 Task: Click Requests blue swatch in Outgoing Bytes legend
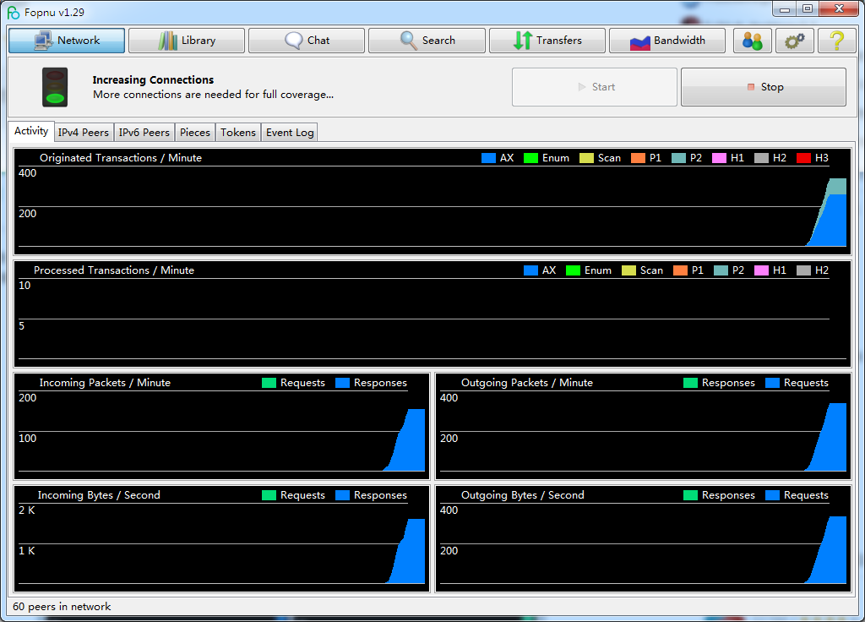coord(772,495)
